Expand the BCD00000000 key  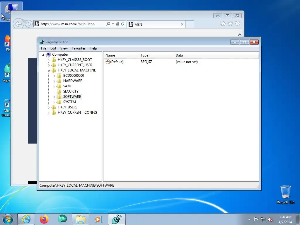click(x=54, y=76)
